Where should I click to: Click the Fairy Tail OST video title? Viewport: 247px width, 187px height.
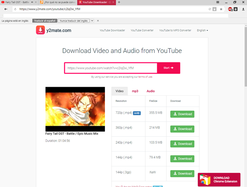coord(72,134)
